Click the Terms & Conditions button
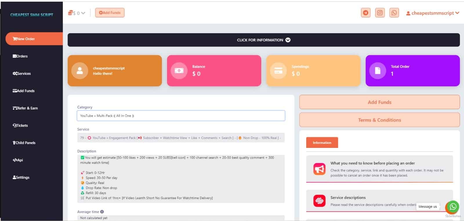 [x=379, y=120]
